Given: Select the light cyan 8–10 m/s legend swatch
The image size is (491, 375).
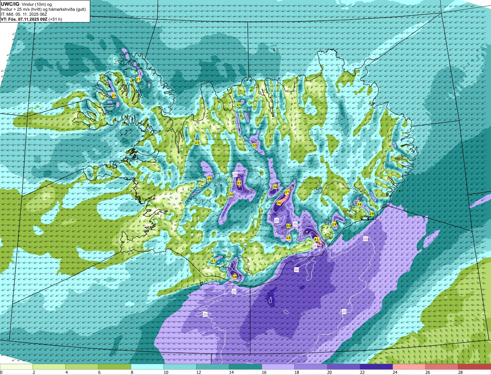Looking at the screenshot, I should [x=147, y=367].
